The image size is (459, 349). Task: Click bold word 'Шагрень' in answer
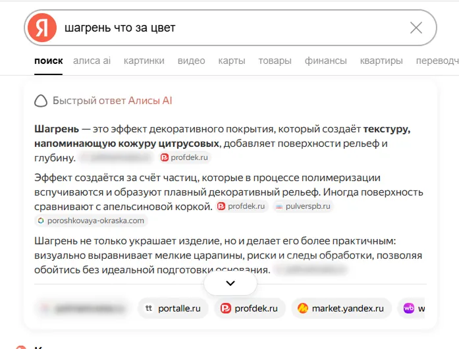(57, 129)
